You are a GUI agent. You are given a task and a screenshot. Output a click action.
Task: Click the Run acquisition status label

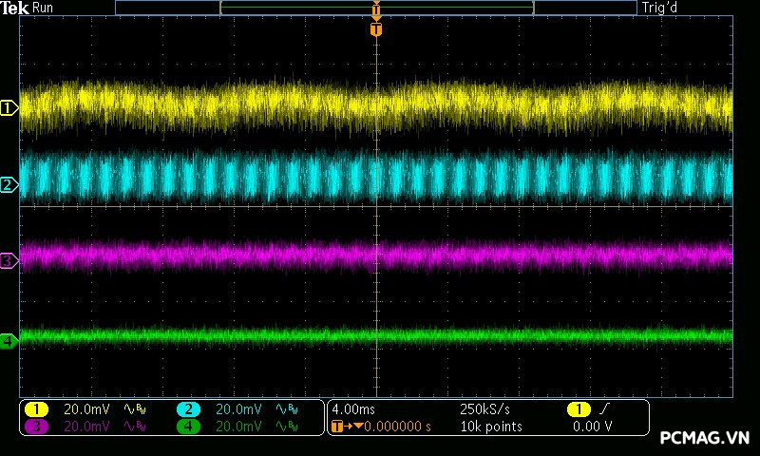coord(43,8)
